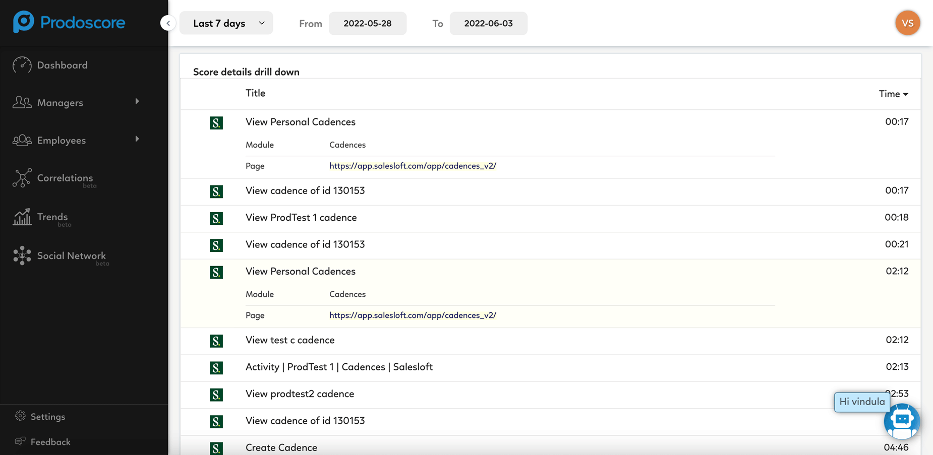
Task: Open Correlations beta menu item
Action: coord(65,178)
